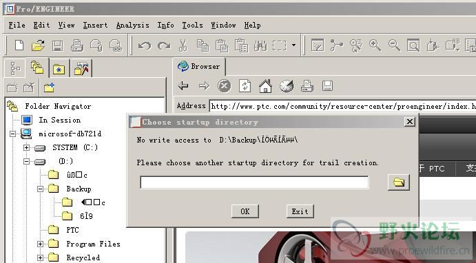Go forward with browser right arrow

pos(204,86)
